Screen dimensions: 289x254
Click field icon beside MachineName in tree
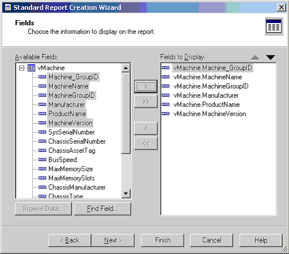tap(42, 86)
